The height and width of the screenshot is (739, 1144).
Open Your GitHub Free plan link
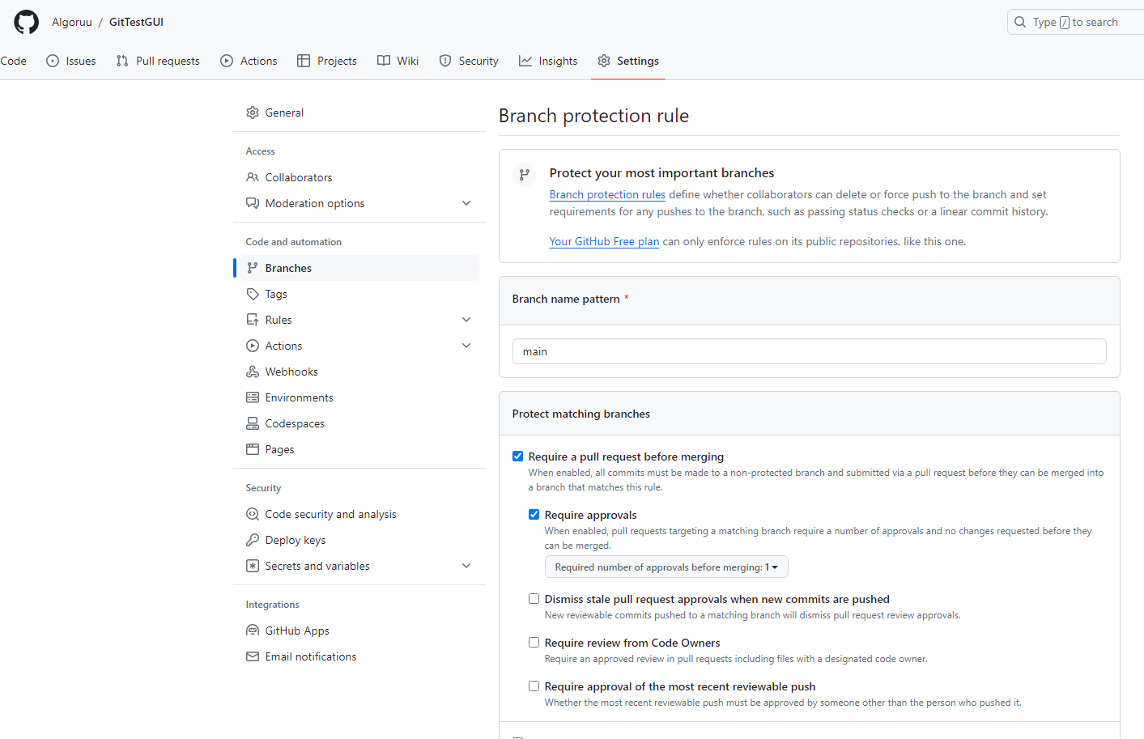[x=604, y=241]
